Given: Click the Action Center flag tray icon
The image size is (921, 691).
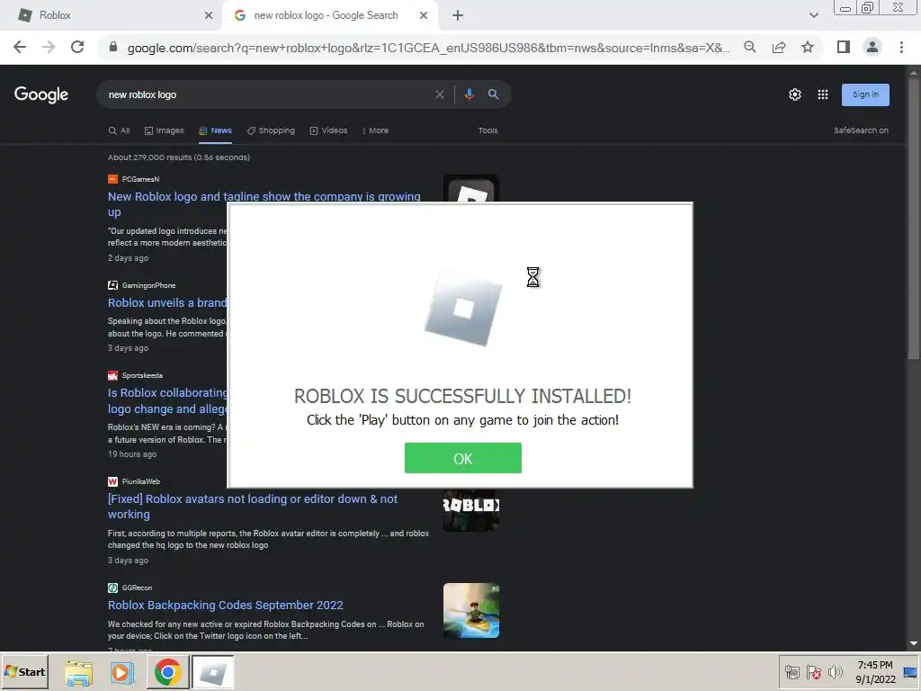Looking at the screenshot, I should click(813, 671).
